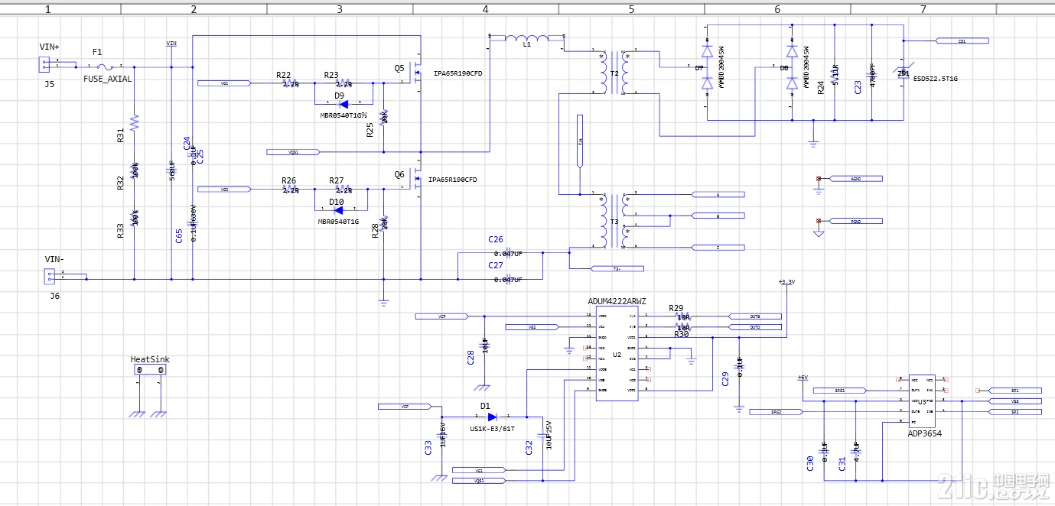Image resolution: width=1055 pixels, height=506 pixels.
Task: Pick the D9 diode symbol
Action: [344, 105]
